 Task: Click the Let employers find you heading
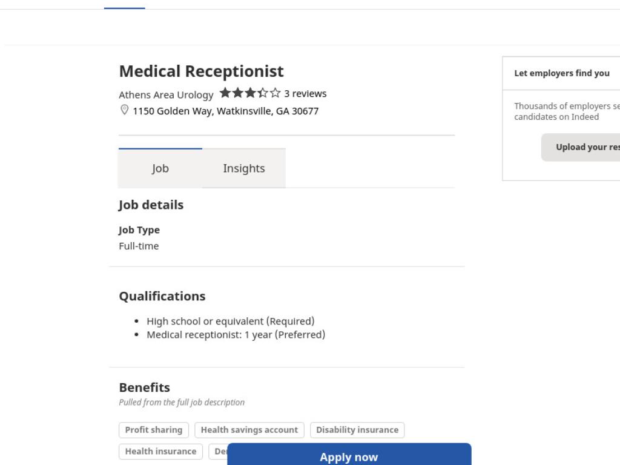click(561, 73)
